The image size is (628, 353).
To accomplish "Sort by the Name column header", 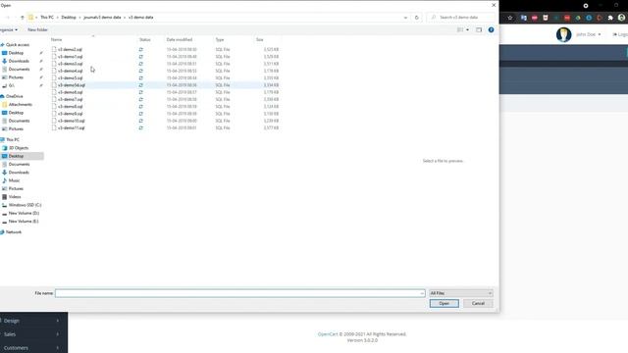I will pyautogui.click(x=57, y=39).
